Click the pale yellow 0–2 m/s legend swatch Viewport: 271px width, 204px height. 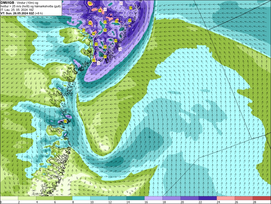point(9,198)
